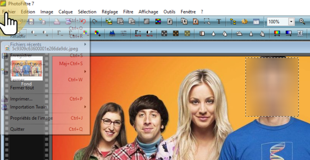Open the Sélection menu

tap(87, 12)
